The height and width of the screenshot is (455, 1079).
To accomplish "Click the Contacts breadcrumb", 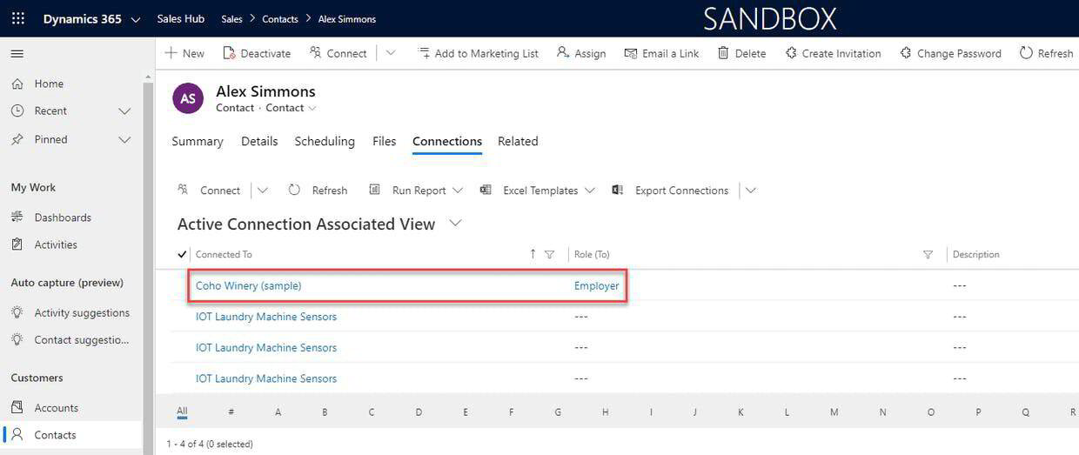I will [x=280, y=18].
